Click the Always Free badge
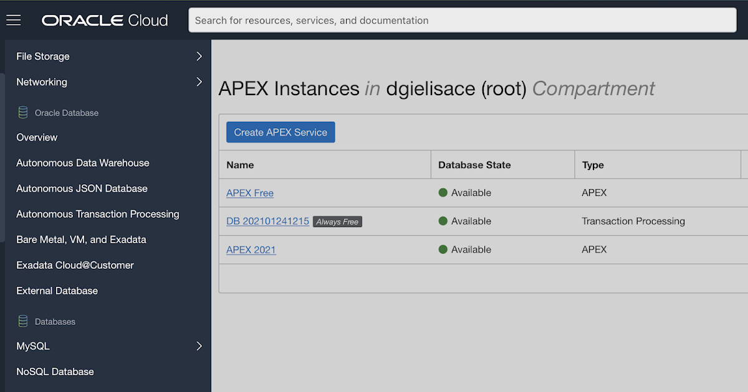 (337, 222)
